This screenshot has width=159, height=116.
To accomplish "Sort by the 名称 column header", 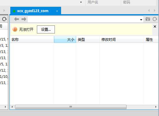I will tap(32, 39).
